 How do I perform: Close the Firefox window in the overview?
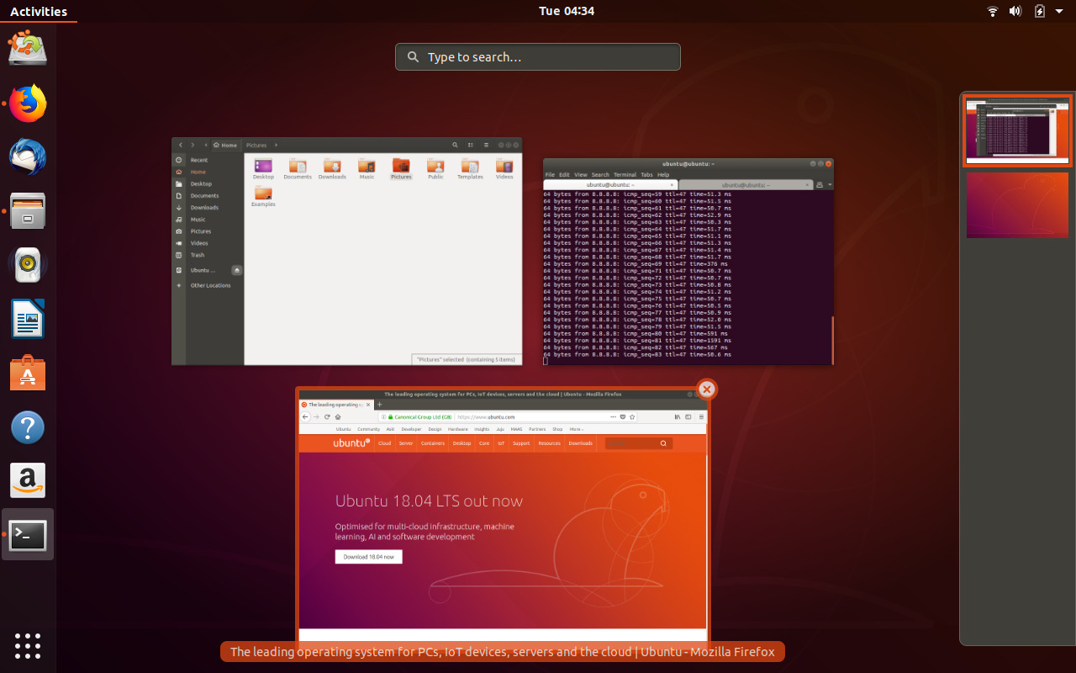(x=707, y=389)
